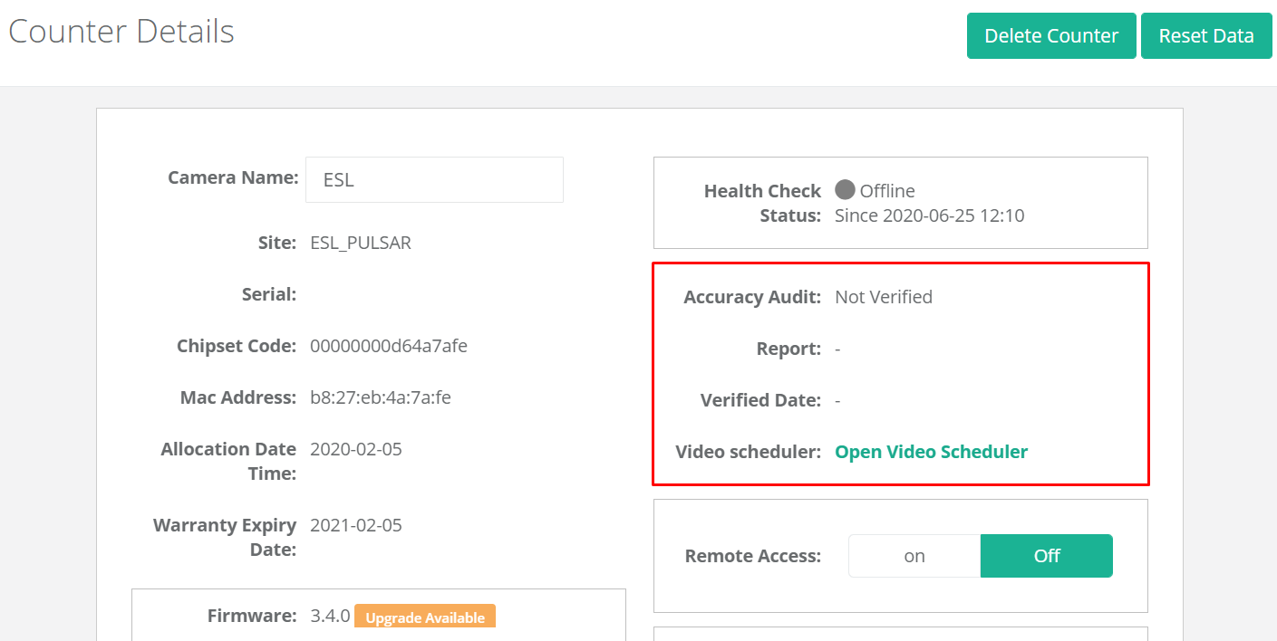This screenshot has width=1277, height=641.
Task: Click the Offline status indicator dot
Action: (x=844, y=190)
